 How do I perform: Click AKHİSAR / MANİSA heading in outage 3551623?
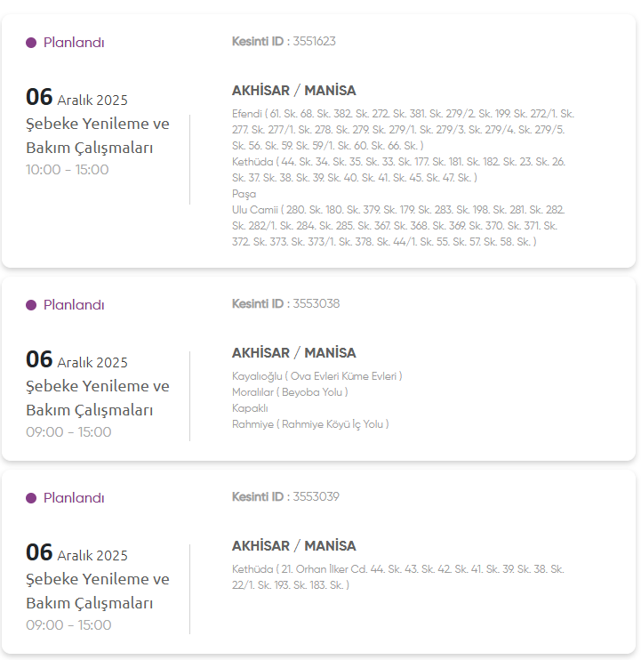click(x=293, y=91)
